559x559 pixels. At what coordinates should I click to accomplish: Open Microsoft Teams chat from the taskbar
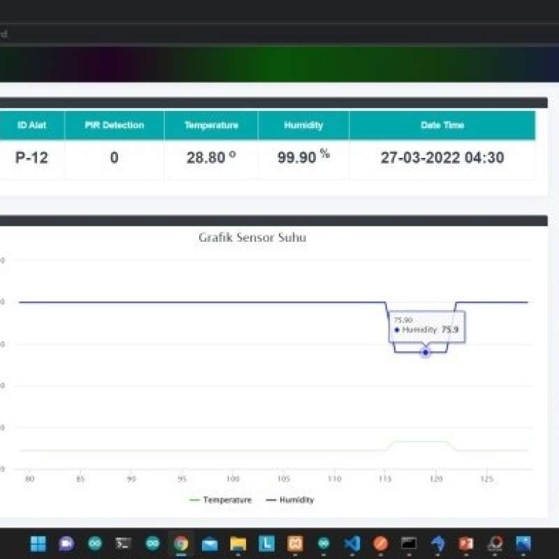(66, 544)
